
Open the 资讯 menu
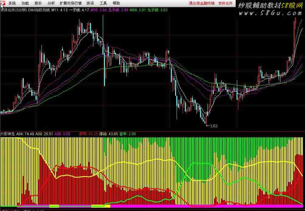pos(90,3)
